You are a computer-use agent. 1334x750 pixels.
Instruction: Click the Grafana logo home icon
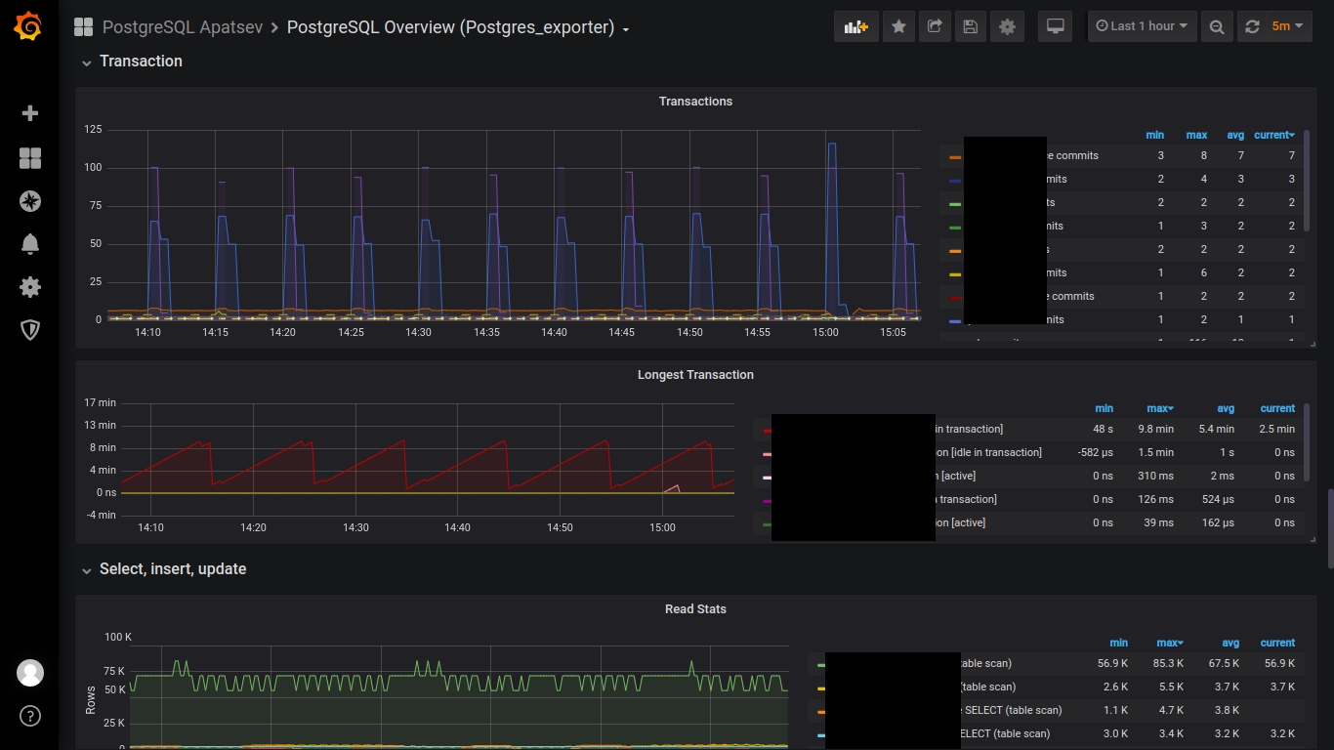point(28,26)
